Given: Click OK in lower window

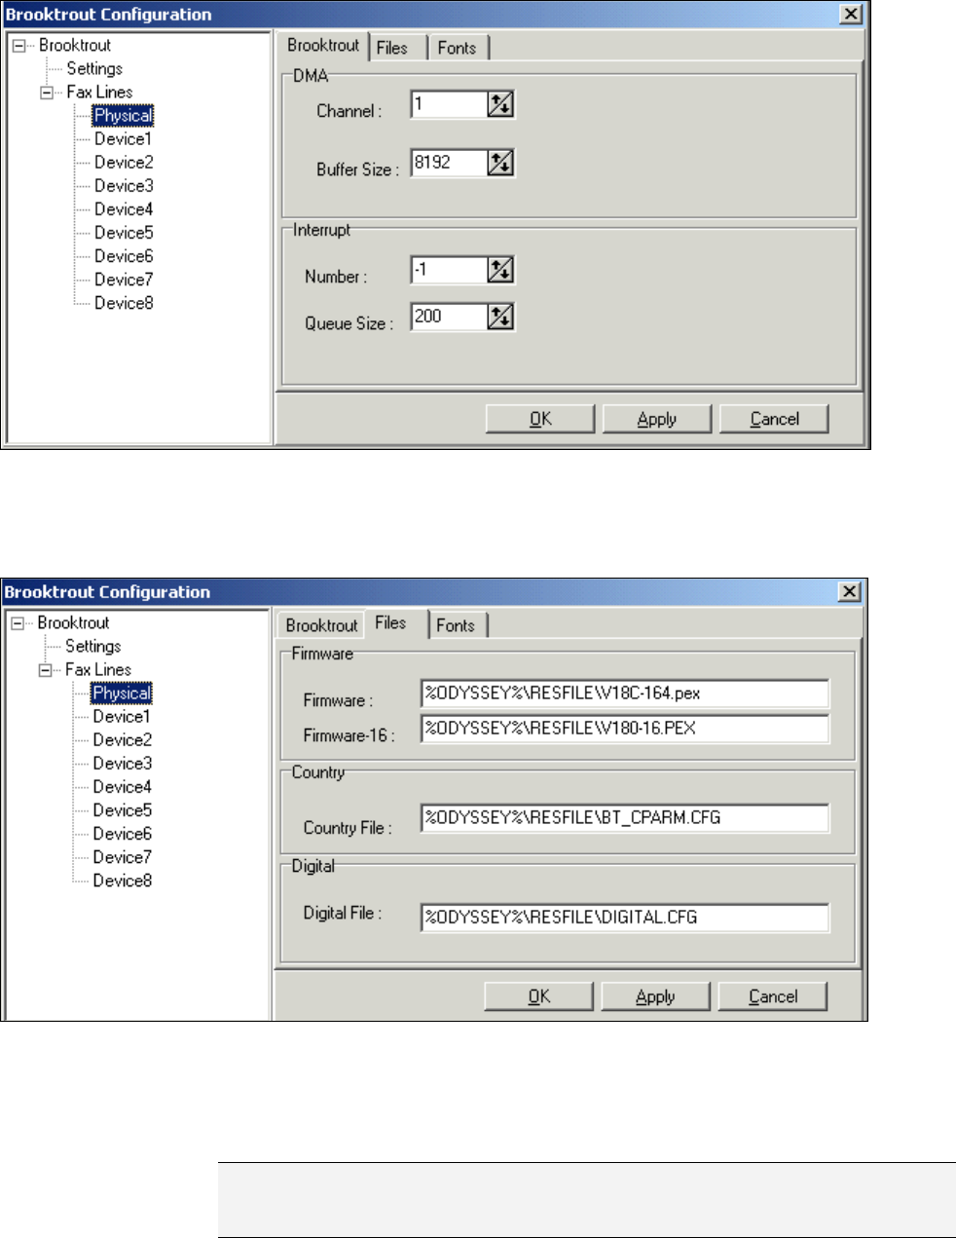Looking at the screenshot, I should pos(539,996).
